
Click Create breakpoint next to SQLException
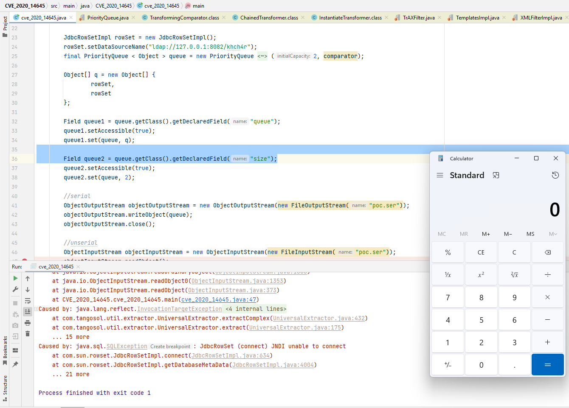click(x=170, y=347)
